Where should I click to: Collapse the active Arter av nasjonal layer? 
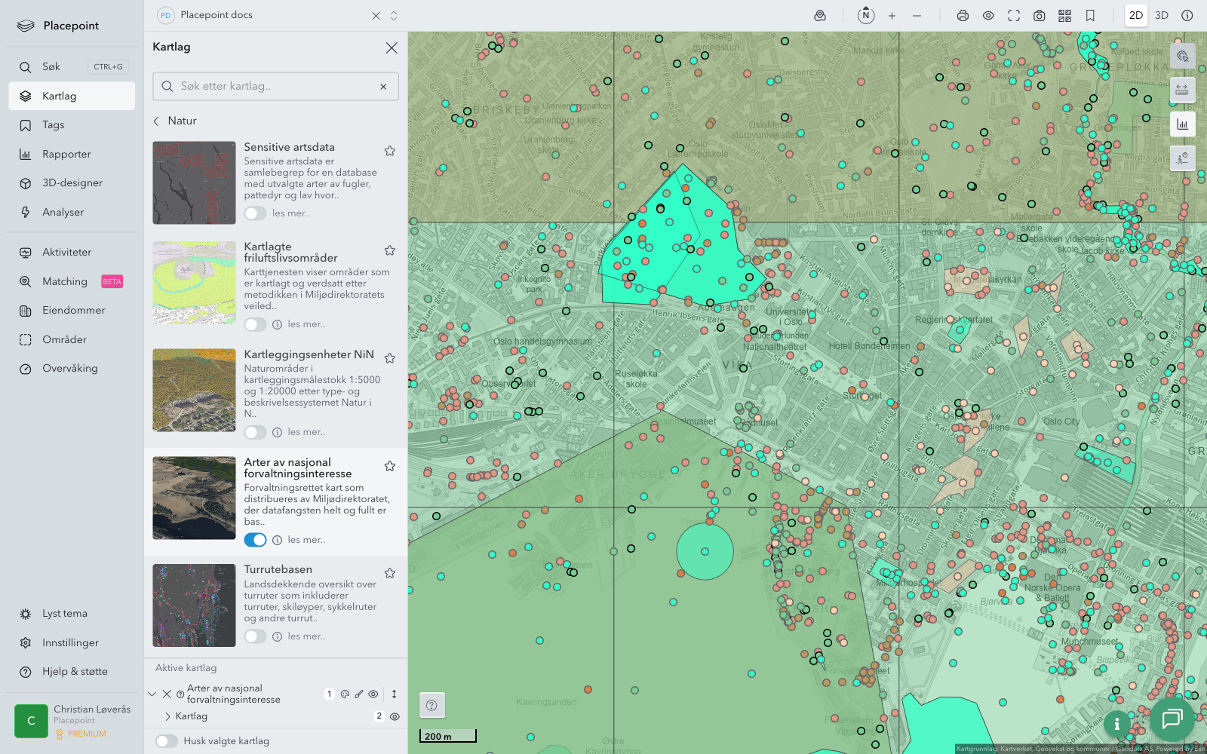(152, 694)
